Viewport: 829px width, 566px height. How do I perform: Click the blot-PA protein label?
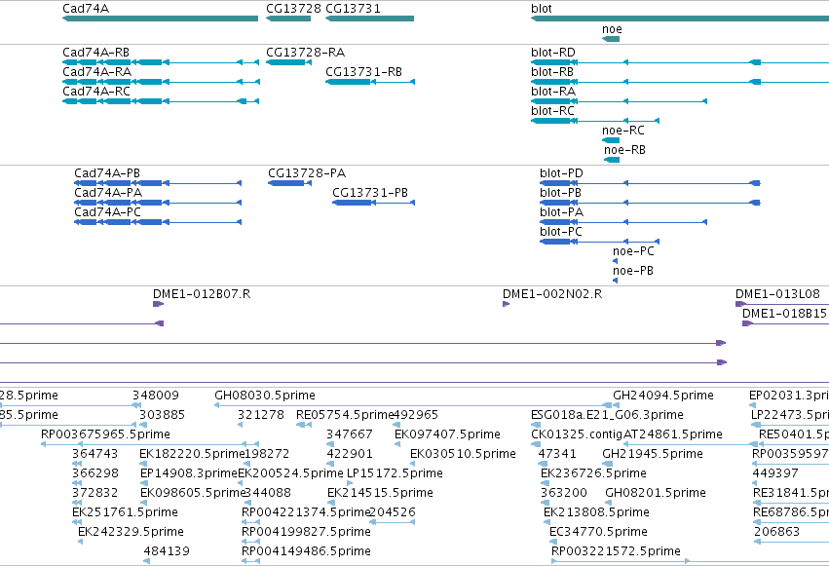(x=561, y=212)
